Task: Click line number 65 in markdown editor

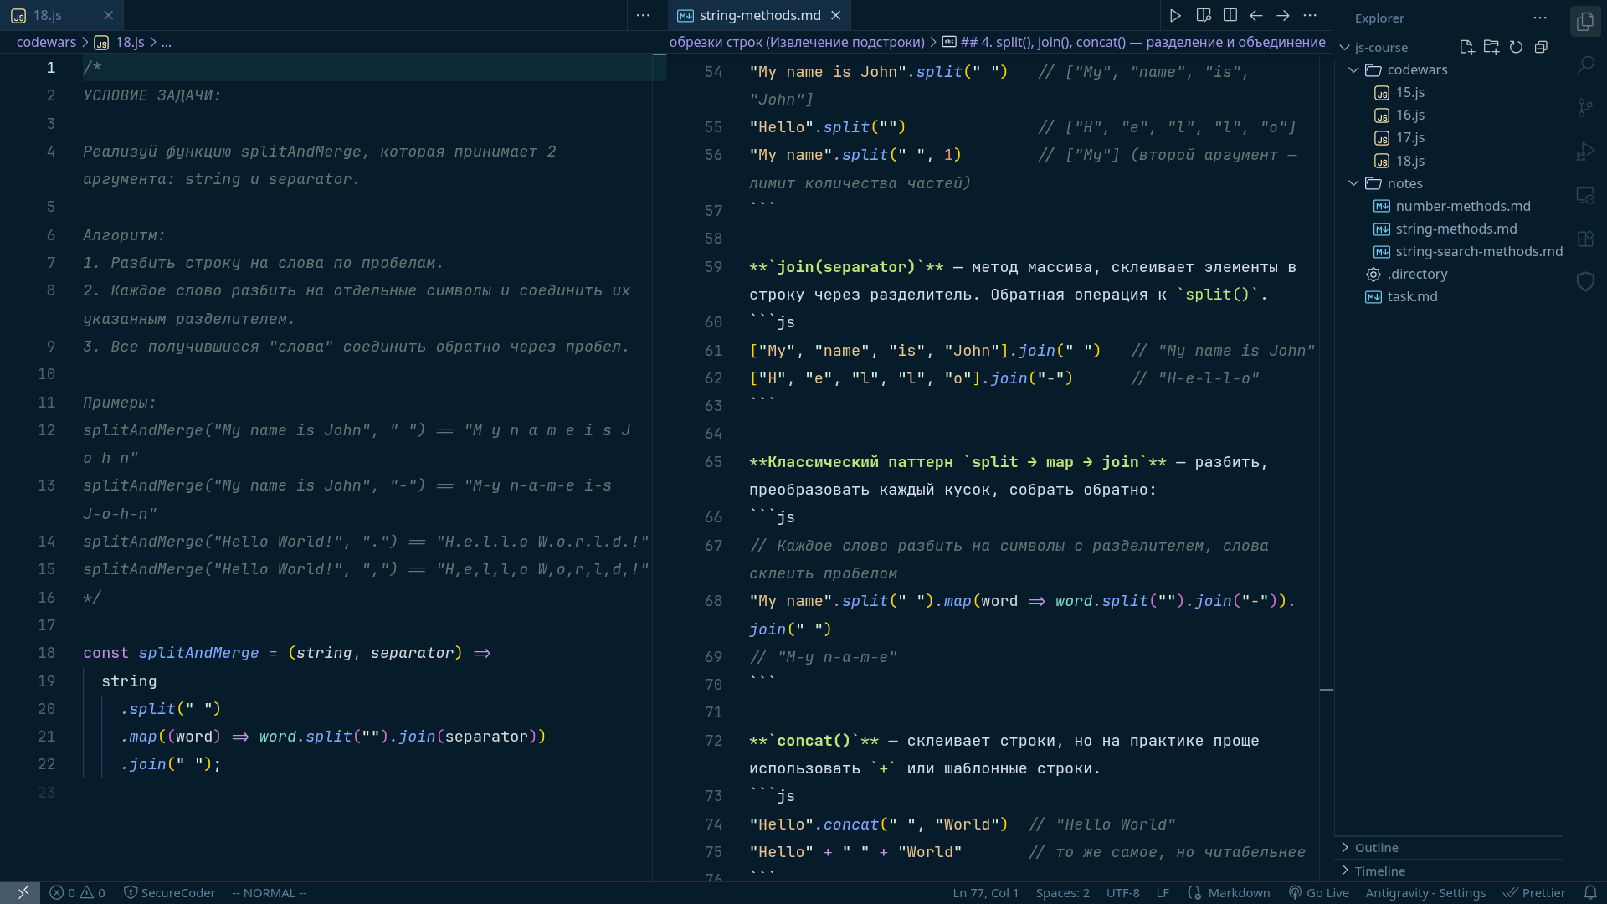Action: coord(713,462)
